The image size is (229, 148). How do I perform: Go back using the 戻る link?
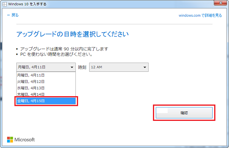pos(13,15)
